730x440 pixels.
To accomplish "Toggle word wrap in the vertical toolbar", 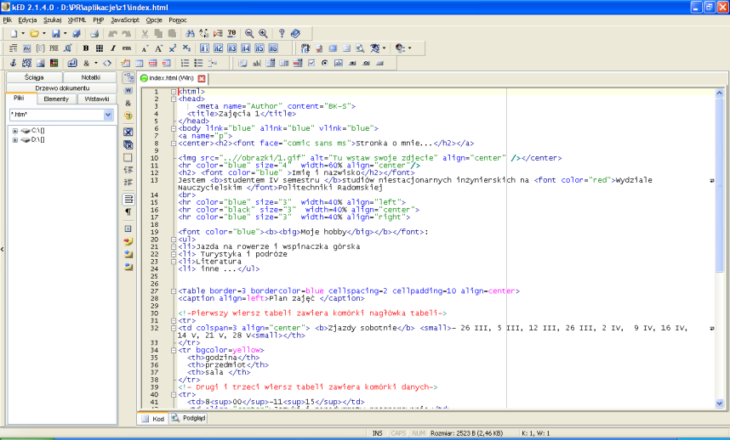I will pos(128,200).
